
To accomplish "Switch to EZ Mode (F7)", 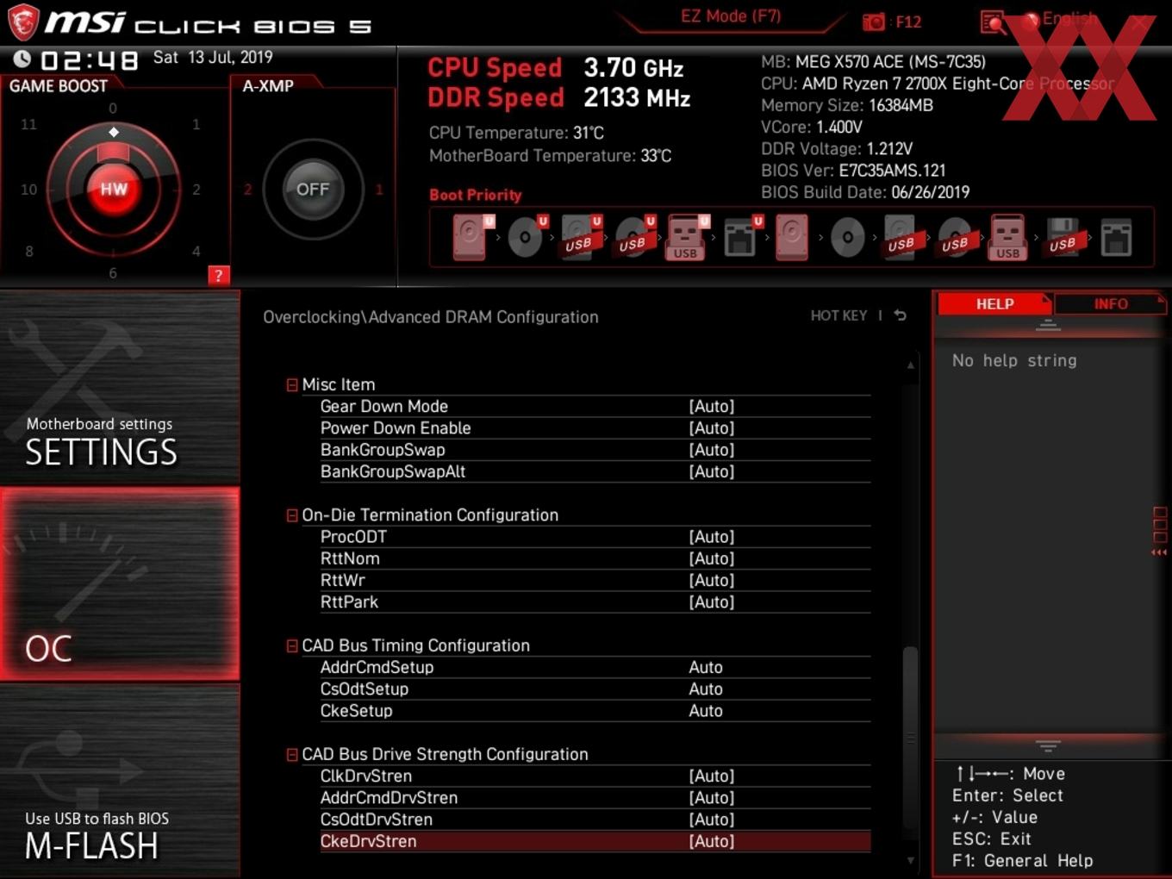I will (731, 16).
